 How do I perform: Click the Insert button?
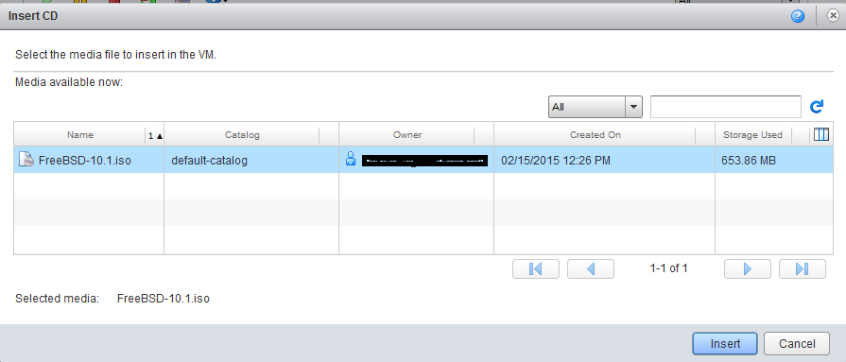[x=726, y=344]
